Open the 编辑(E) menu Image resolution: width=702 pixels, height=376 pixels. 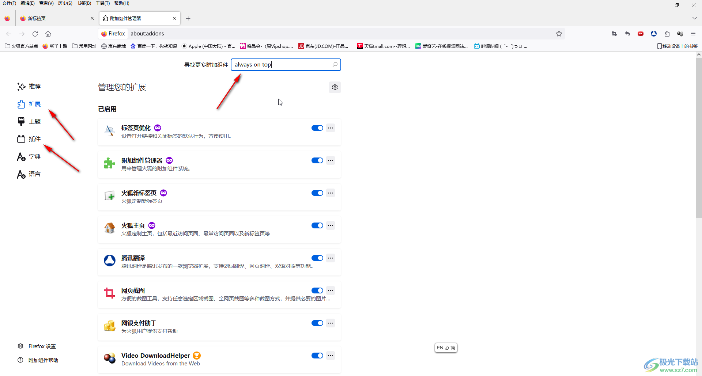(27, 3)
